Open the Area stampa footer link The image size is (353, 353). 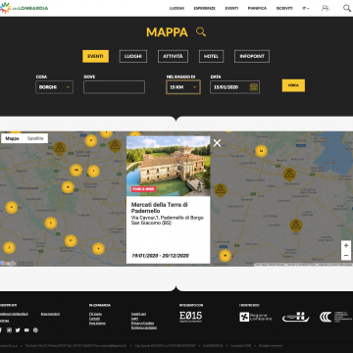point(97,323)
